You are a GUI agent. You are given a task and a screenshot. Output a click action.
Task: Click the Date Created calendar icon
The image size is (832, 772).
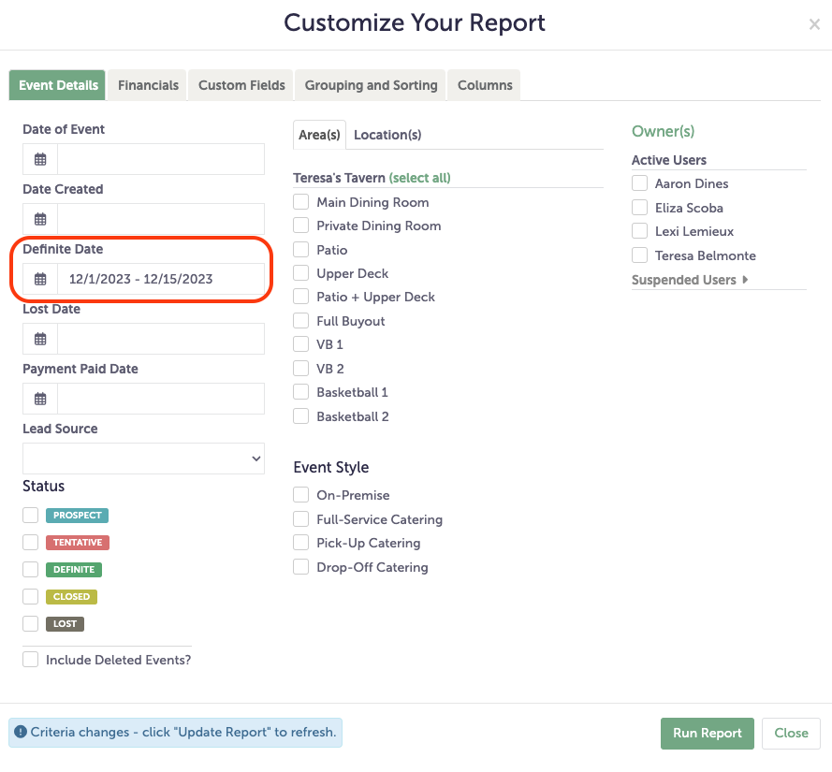point(40,219)
